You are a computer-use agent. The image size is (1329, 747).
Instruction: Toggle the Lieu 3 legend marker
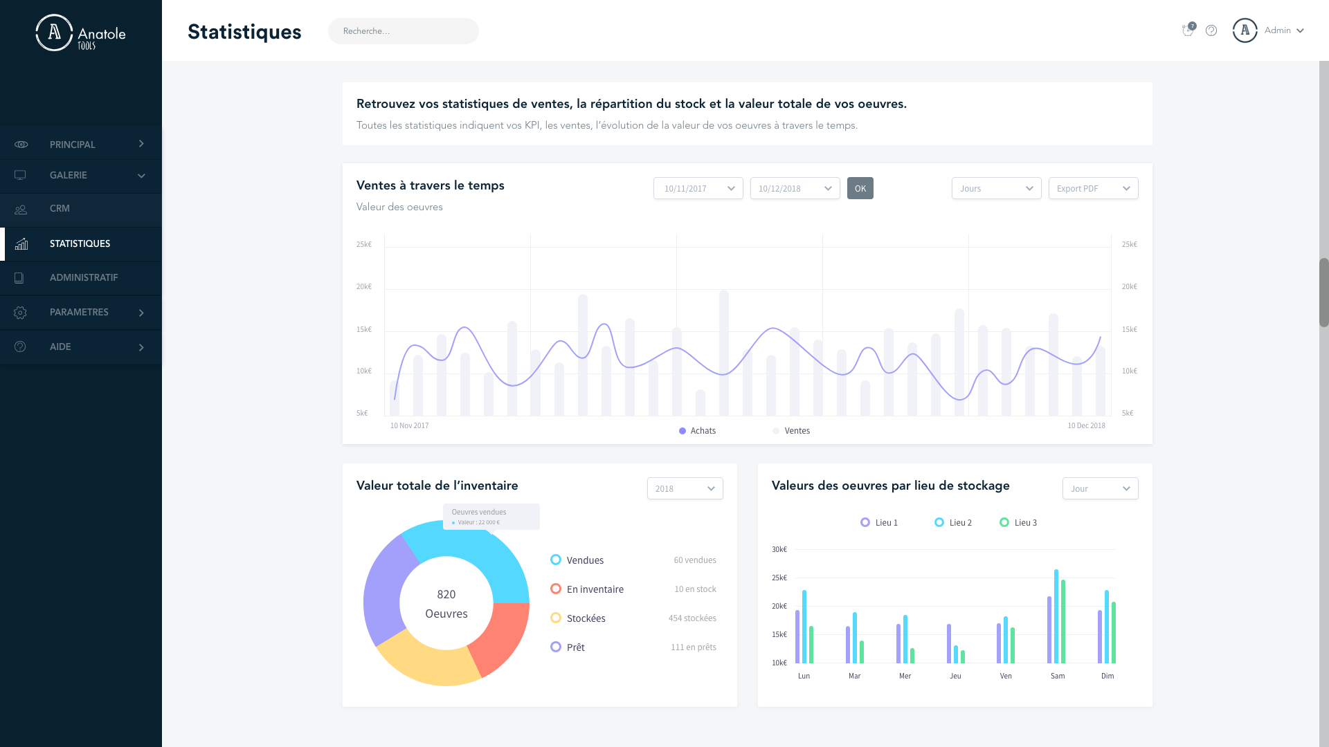pos(1004,523)
